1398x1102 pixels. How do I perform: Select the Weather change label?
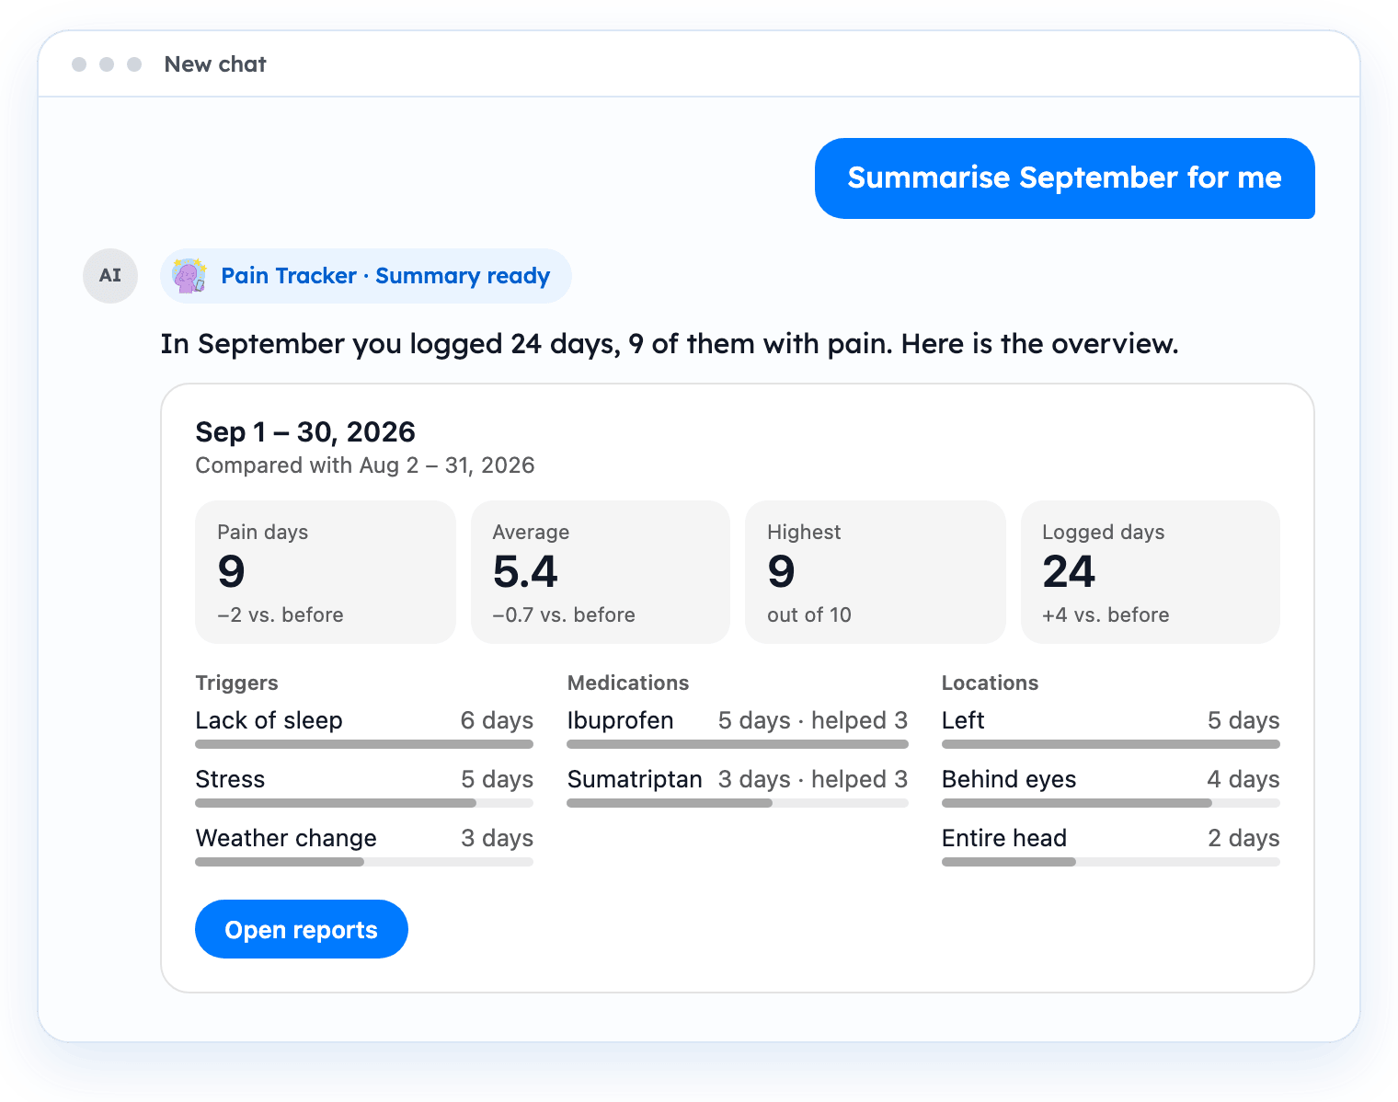click(x=286, y=838)
